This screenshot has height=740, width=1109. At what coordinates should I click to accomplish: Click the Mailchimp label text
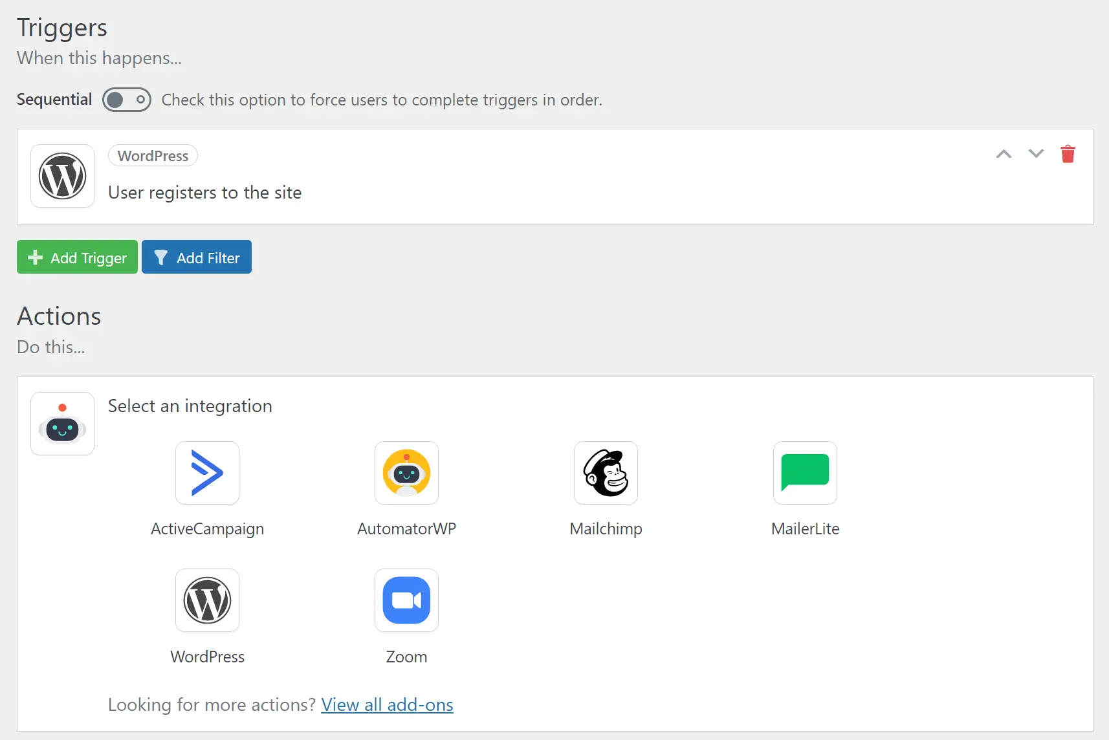pos(606,529)
